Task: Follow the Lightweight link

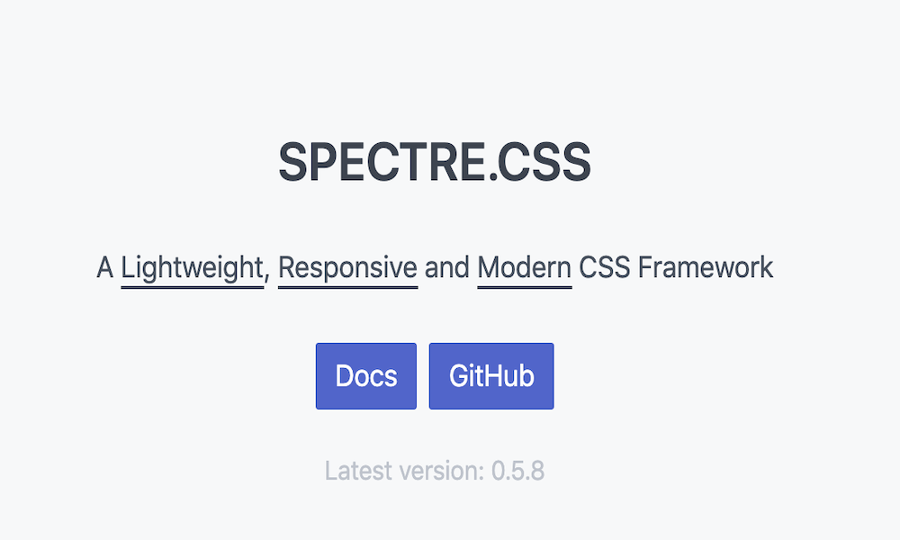Action: [192, 267]
